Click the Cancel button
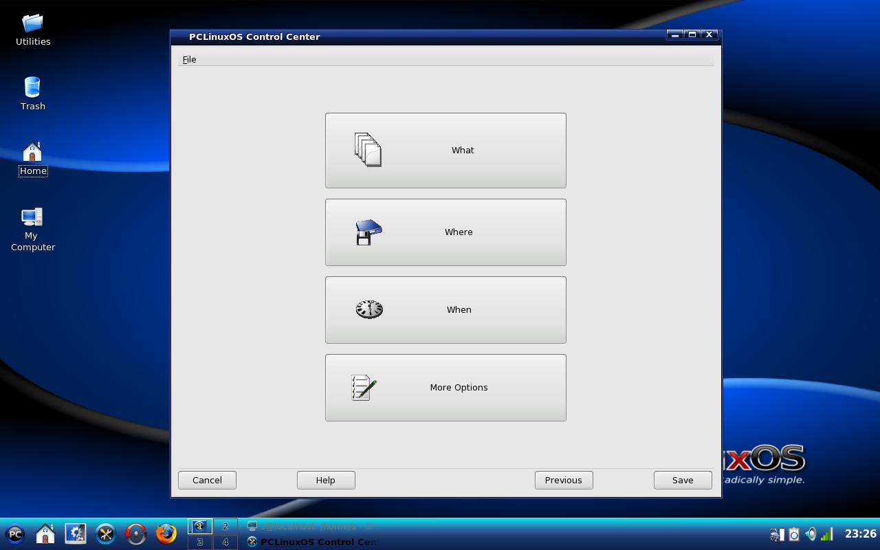Viewport: 880px width, 550px height. 207,480
